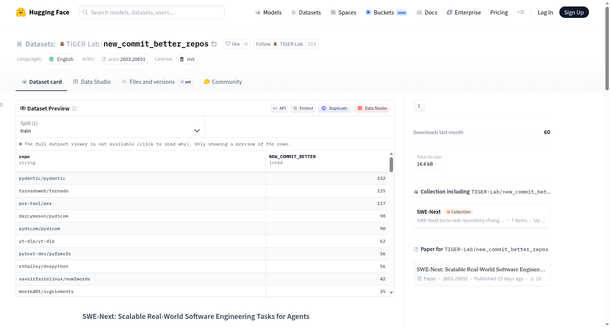Click the left edge sidebar toggle icon
The image size is (610, 328).
pos(2,105)
